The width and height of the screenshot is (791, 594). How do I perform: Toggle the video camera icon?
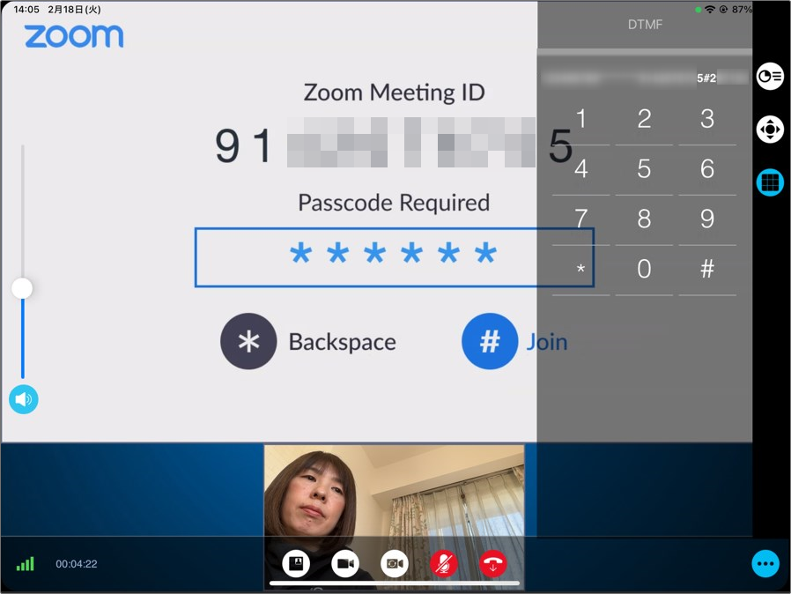click(x=345, y=563)
